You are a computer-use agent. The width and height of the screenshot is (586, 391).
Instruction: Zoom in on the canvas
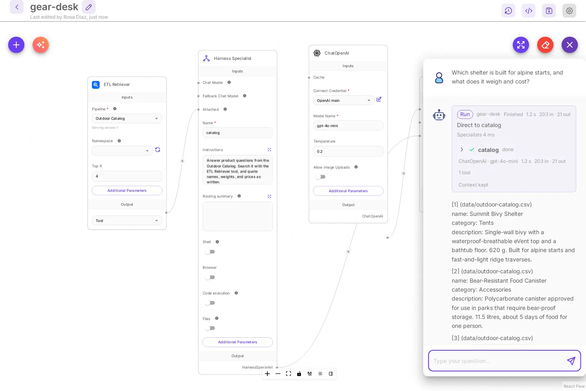pos(267,374)
